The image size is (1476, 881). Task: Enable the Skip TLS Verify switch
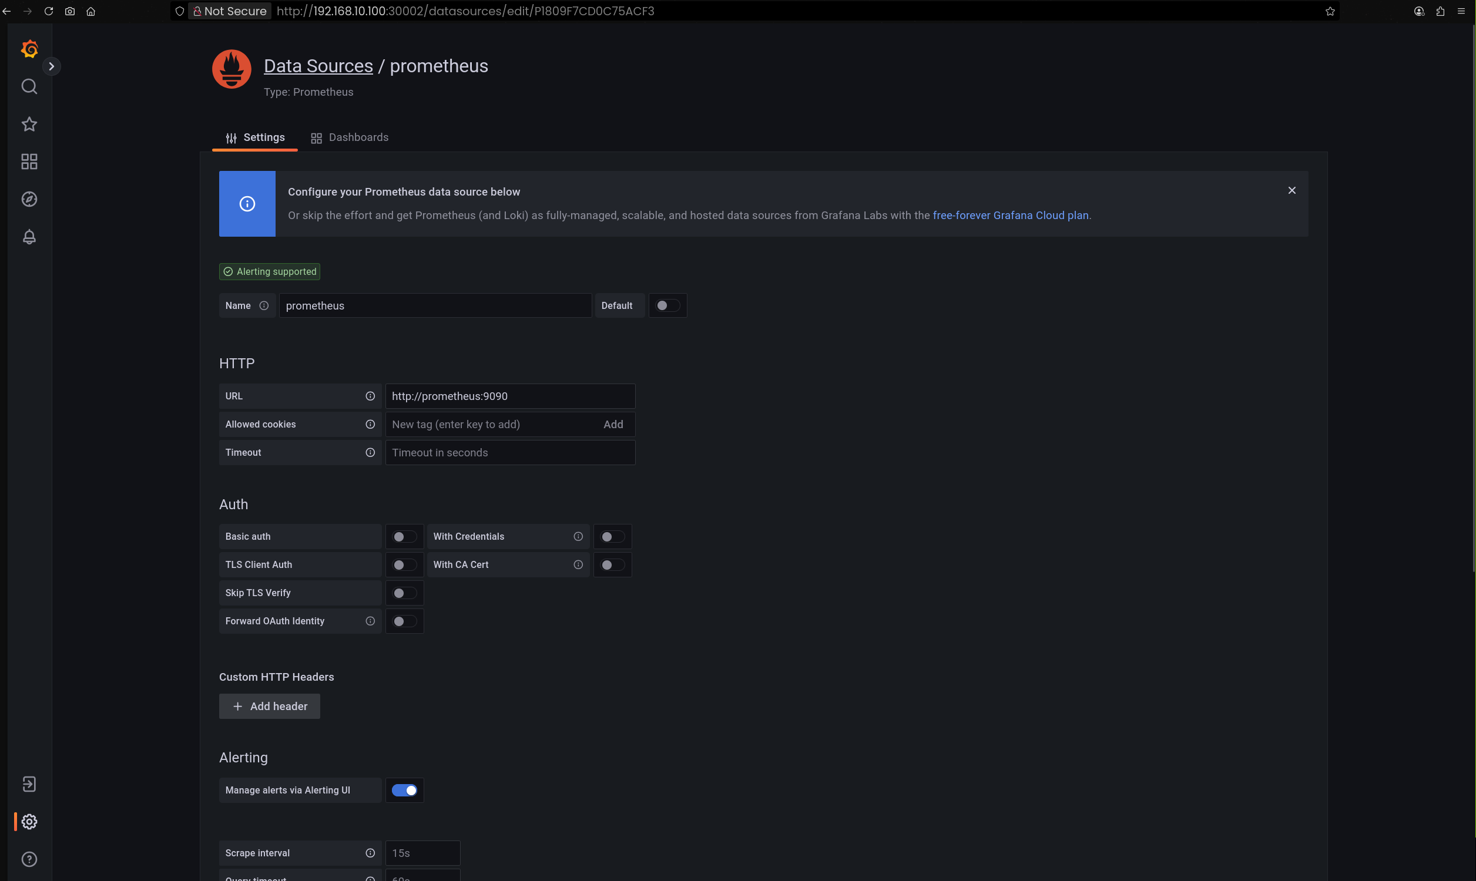pyautogui.click(x=404, y=593)
